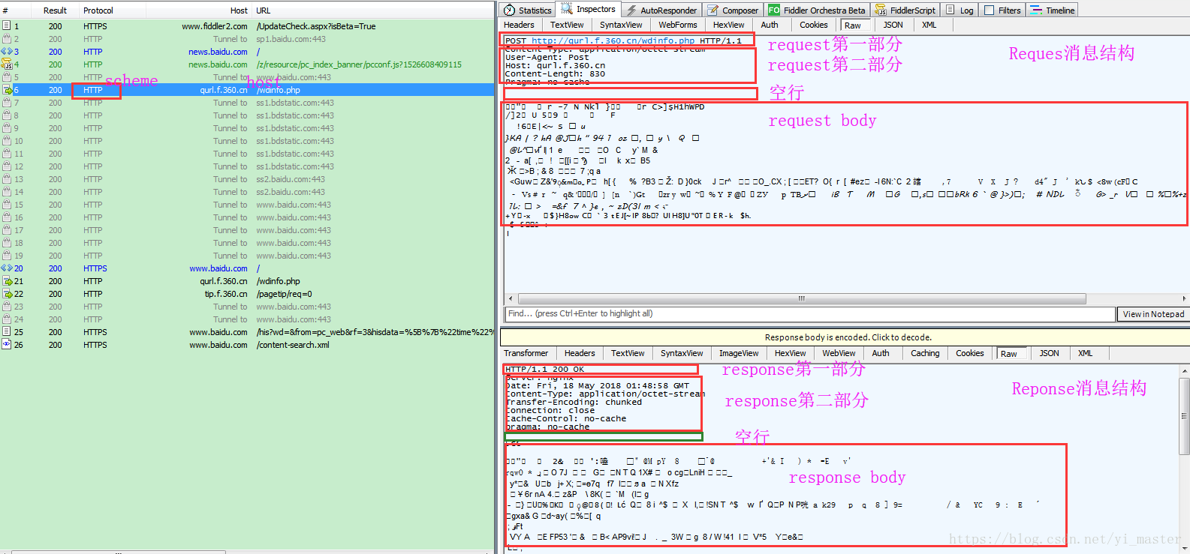Select request JSON inspector tab

(893, 25)
